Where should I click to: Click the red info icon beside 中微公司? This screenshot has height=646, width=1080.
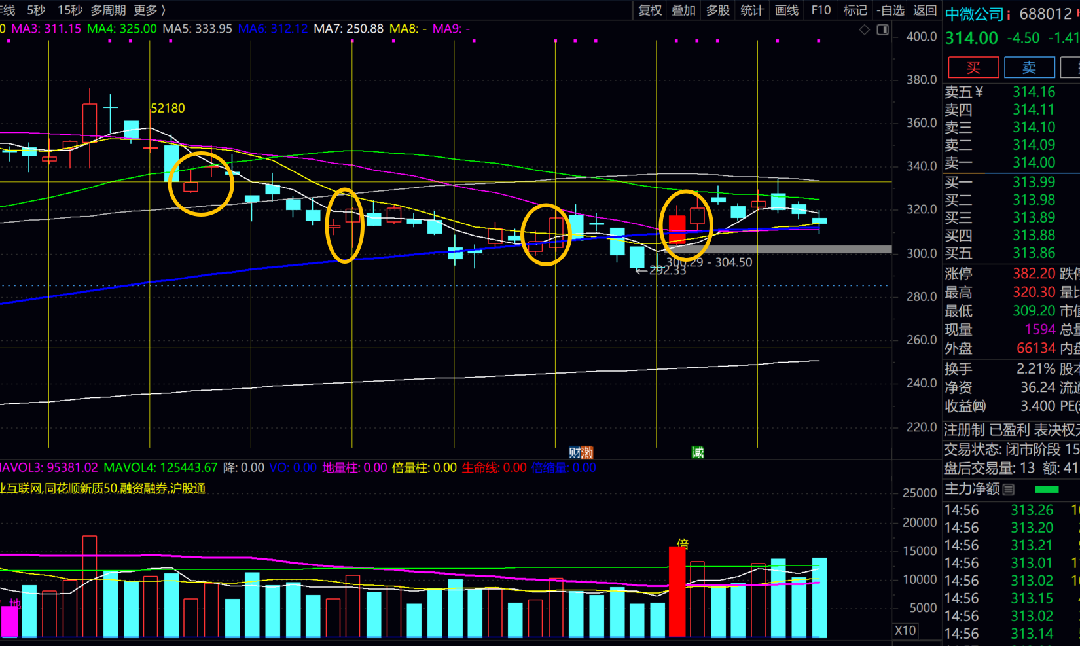[x=1009, y=14]
